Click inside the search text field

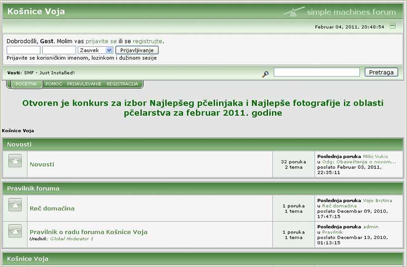(x=317, y=72)
